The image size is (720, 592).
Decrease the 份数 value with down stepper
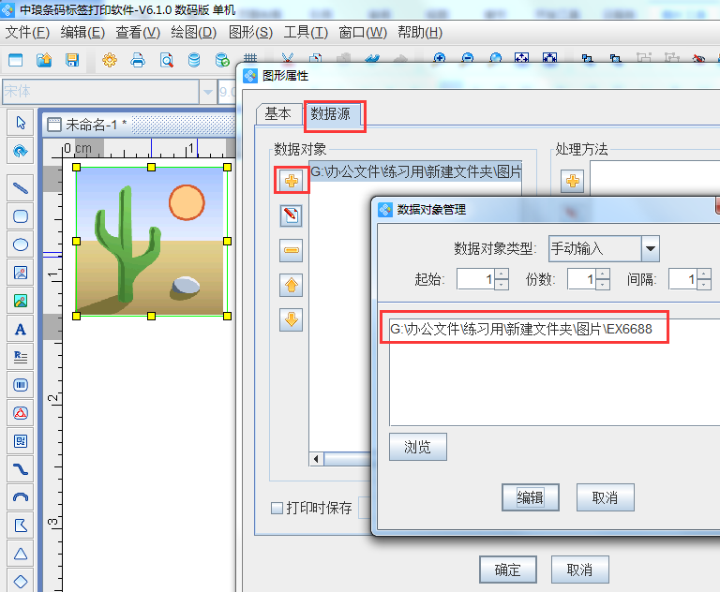pos(604,284)
